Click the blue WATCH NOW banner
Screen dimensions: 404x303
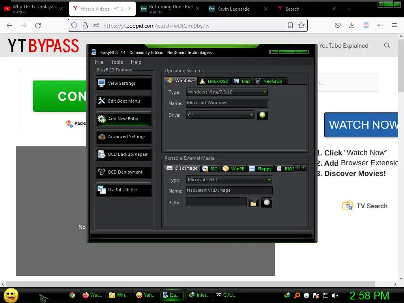click(x=361, y=125)
